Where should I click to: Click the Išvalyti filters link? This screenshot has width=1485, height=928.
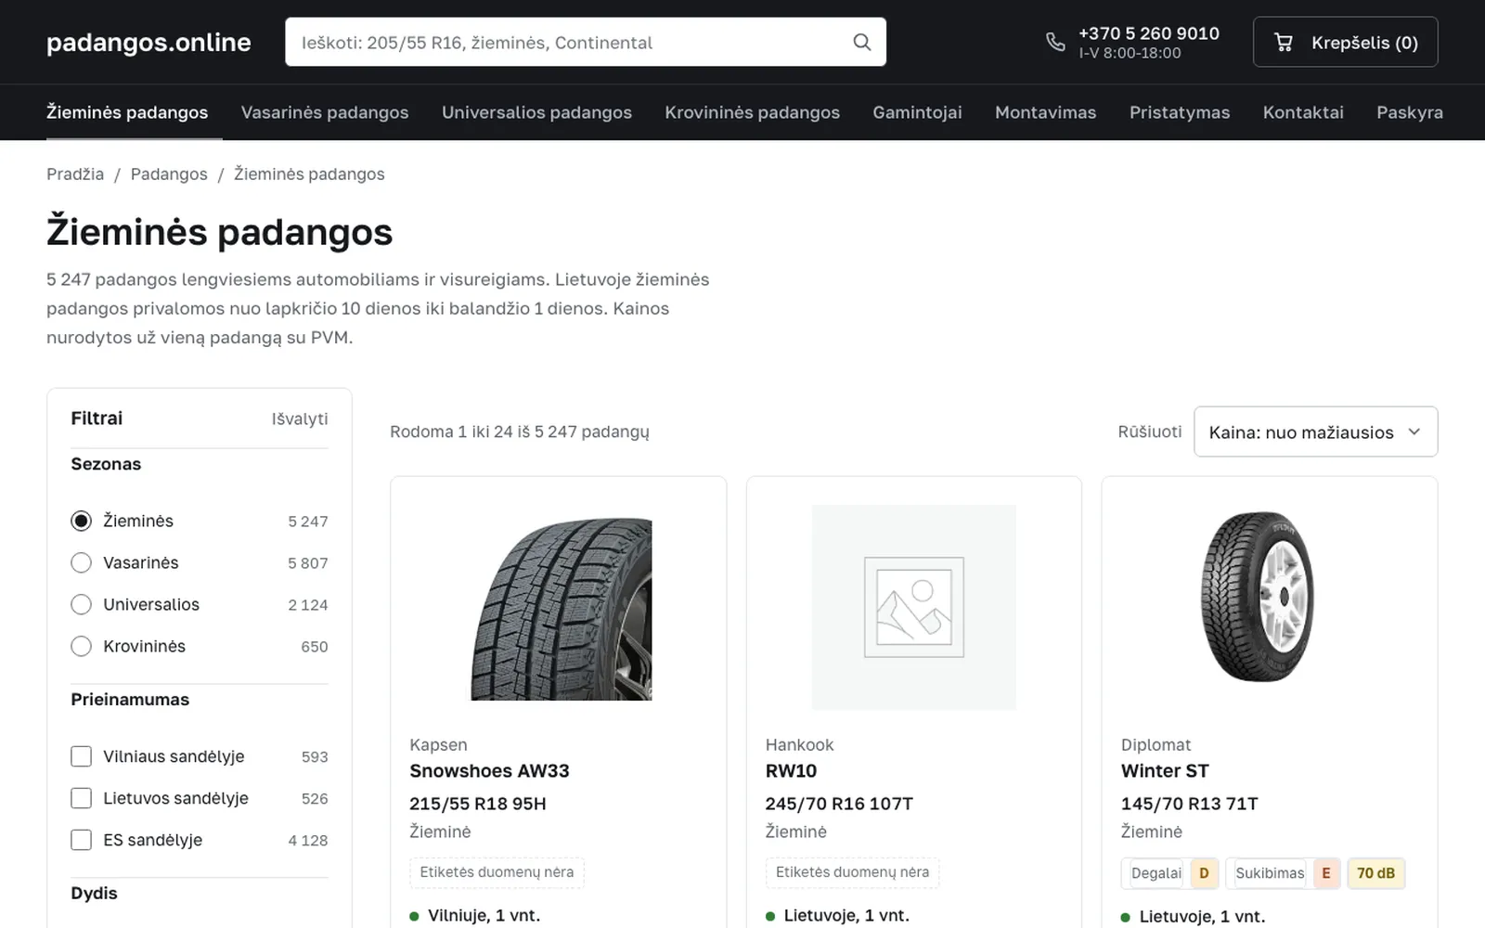(x=300, y=419)
